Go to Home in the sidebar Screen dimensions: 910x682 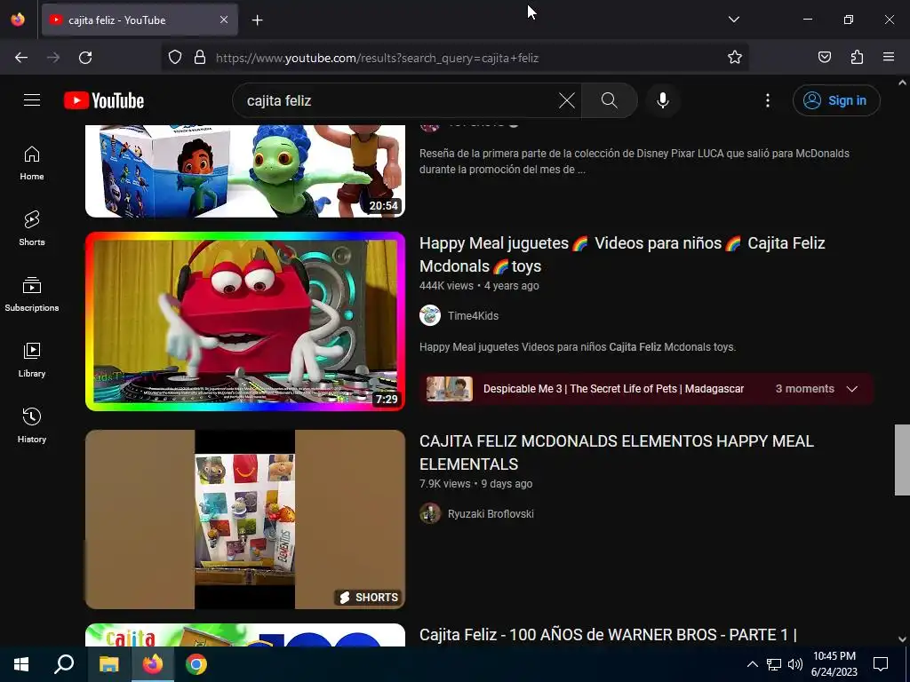[32, 163]
